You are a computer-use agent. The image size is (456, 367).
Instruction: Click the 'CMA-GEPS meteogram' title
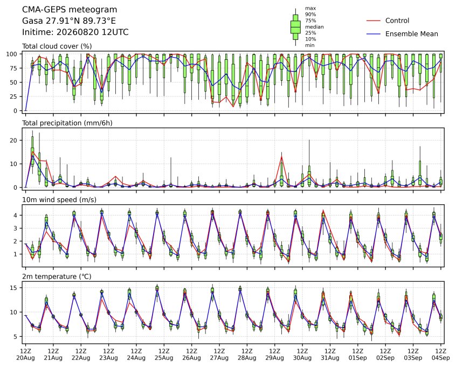click(70, 10)
